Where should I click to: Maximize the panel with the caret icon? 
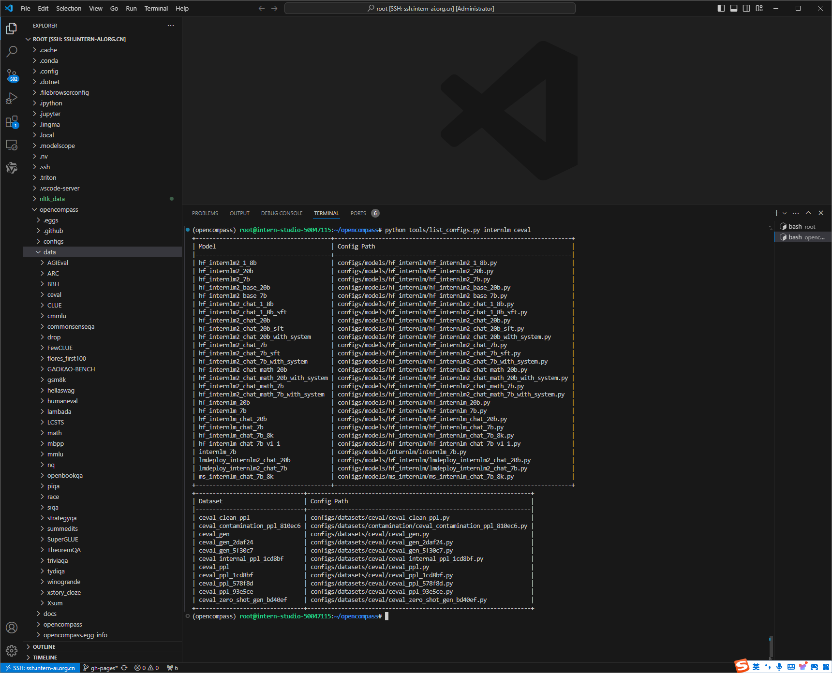(x=808, y=213)
